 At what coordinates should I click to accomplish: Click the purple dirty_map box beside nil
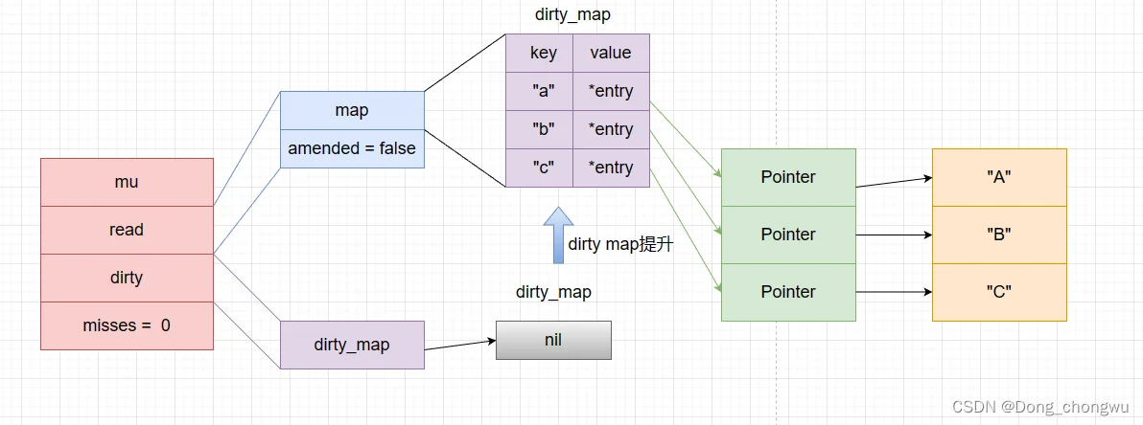(x=352, y=345)
